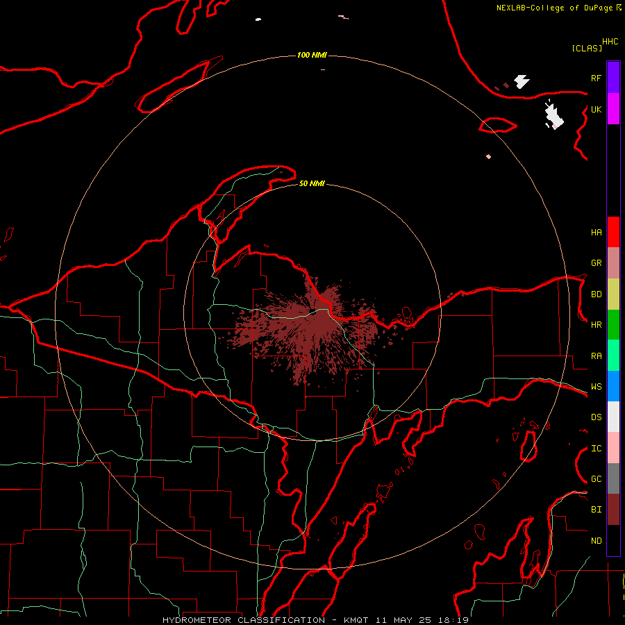625x625 pixels.
Task: Click the RF purple legend color swatch
Action: pos(613,78)
